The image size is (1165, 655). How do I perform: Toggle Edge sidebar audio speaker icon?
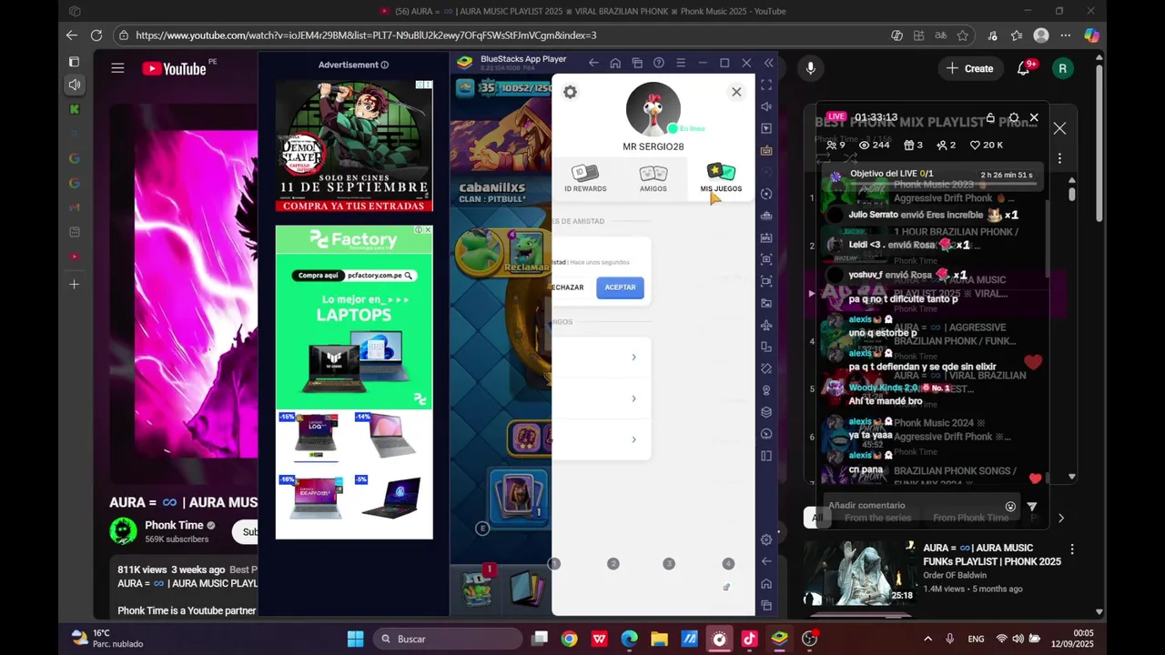coord(75,85)
